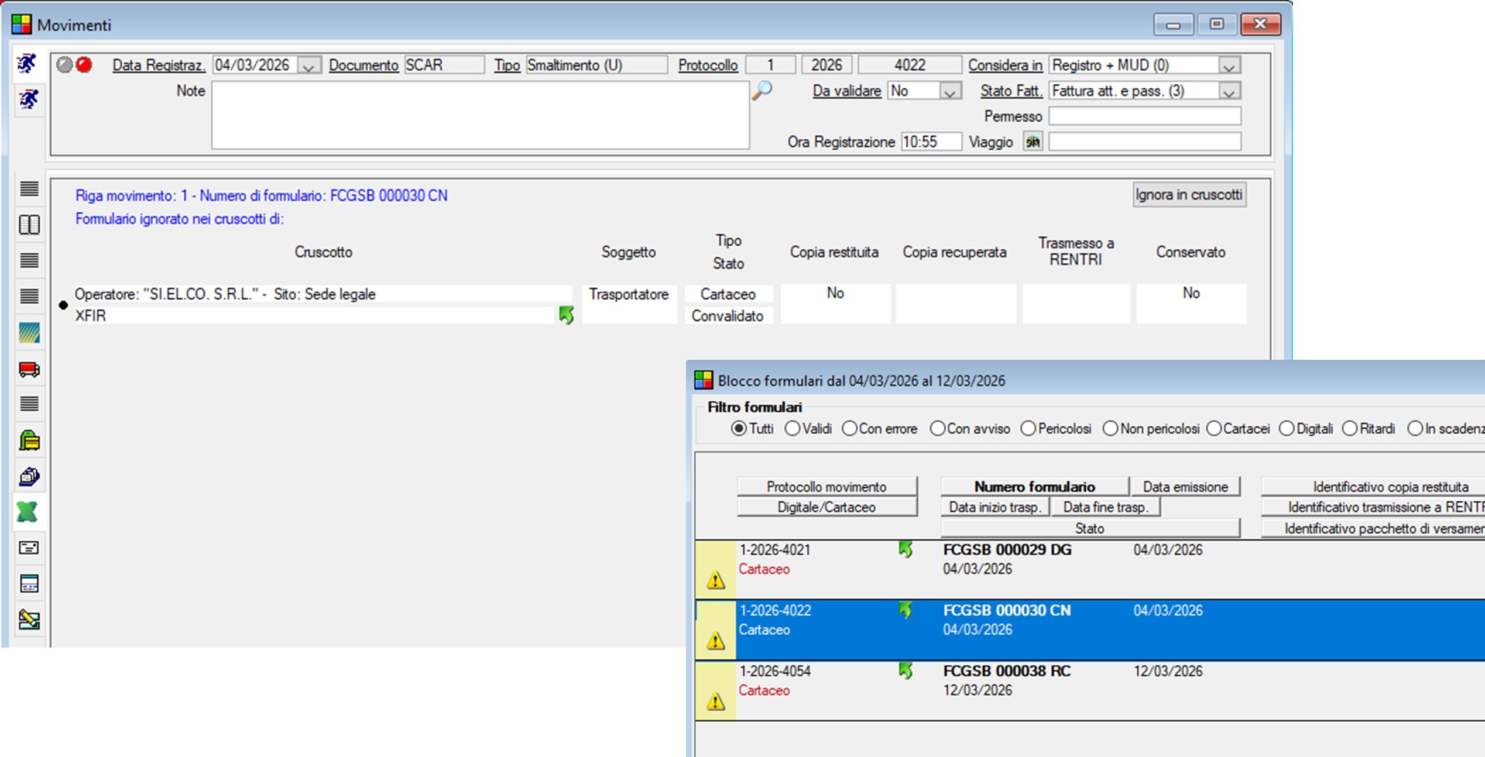The image size is (1485, 757).
Task: Click warning icon on FCGSB 000038 RC row
Action: pos(715,701)
